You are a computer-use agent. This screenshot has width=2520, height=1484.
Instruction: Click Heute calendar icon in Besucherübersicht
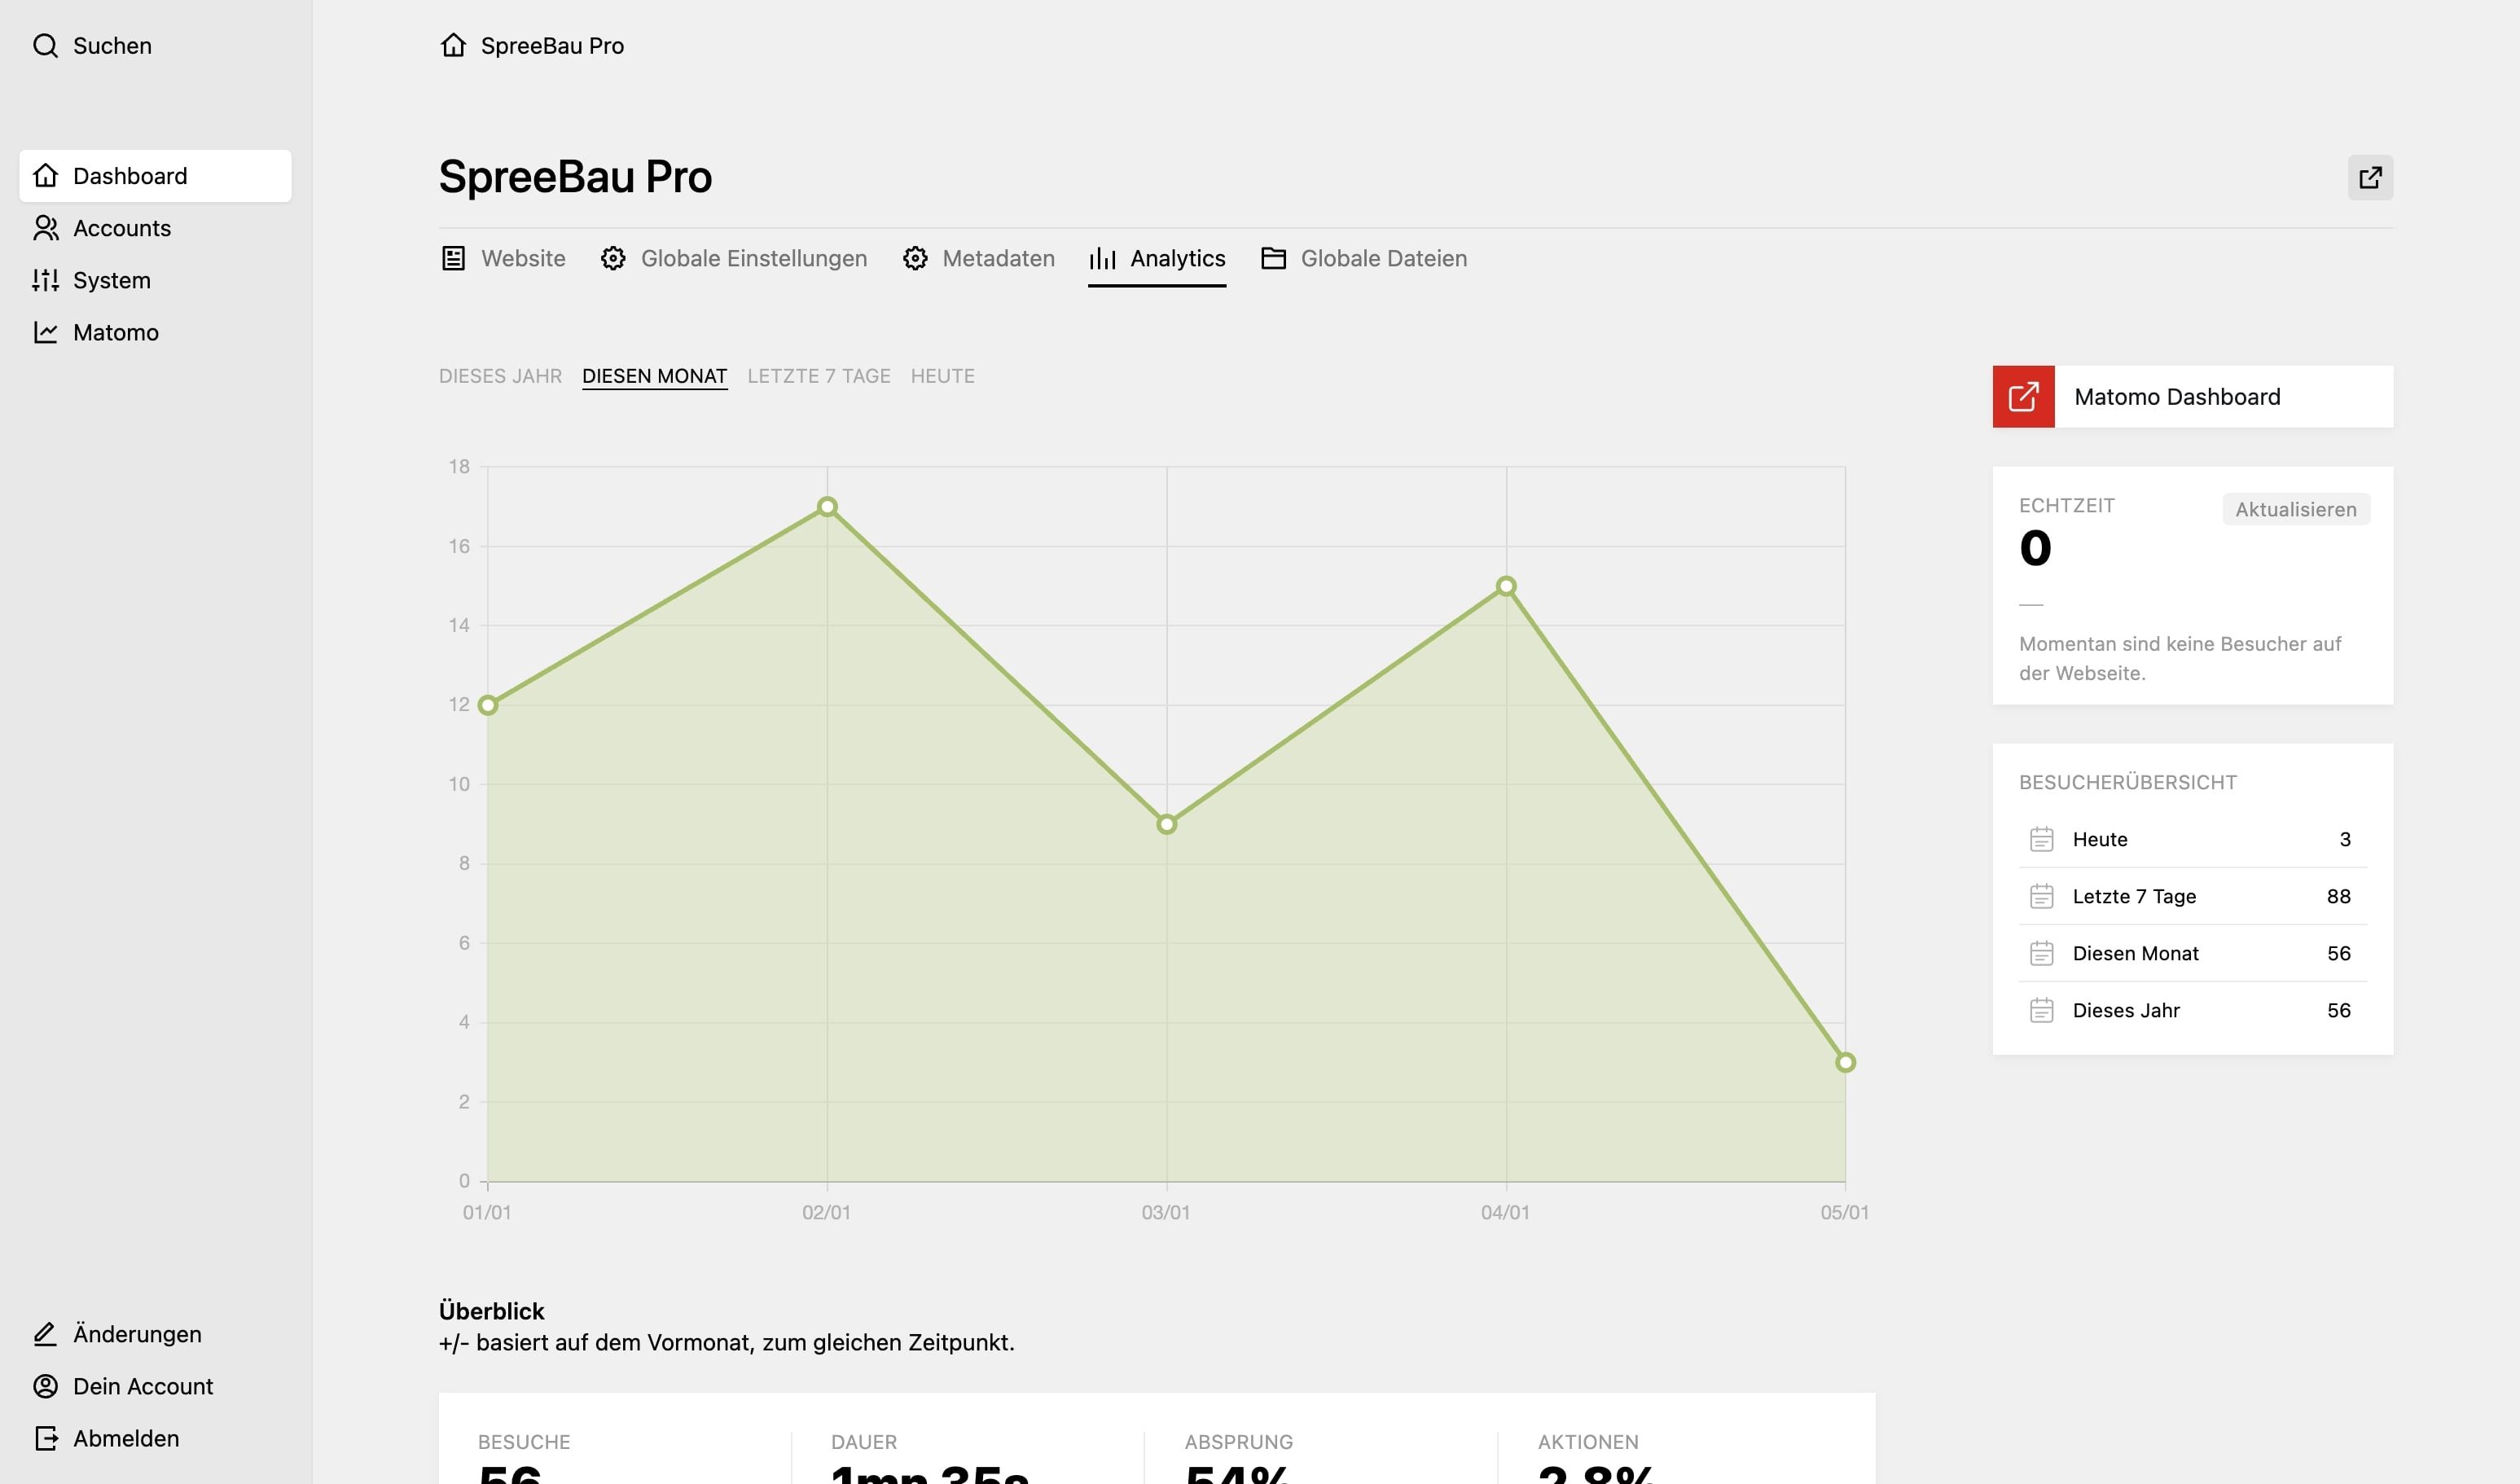pyautogui.click(x=2041, y=839)
